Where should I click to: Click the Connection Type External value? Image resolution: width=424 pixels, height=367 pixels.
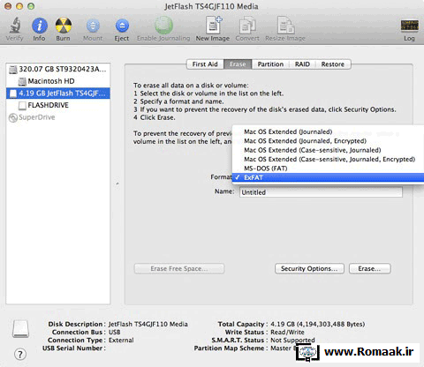click(x=121, y=340)
